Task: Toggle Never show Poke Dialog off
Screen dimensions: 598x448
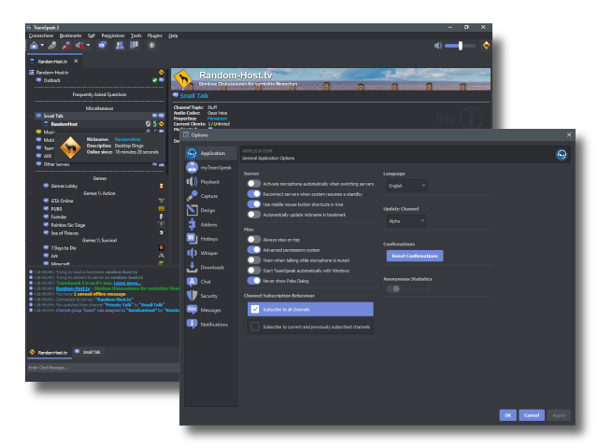Action: point(253,280)
